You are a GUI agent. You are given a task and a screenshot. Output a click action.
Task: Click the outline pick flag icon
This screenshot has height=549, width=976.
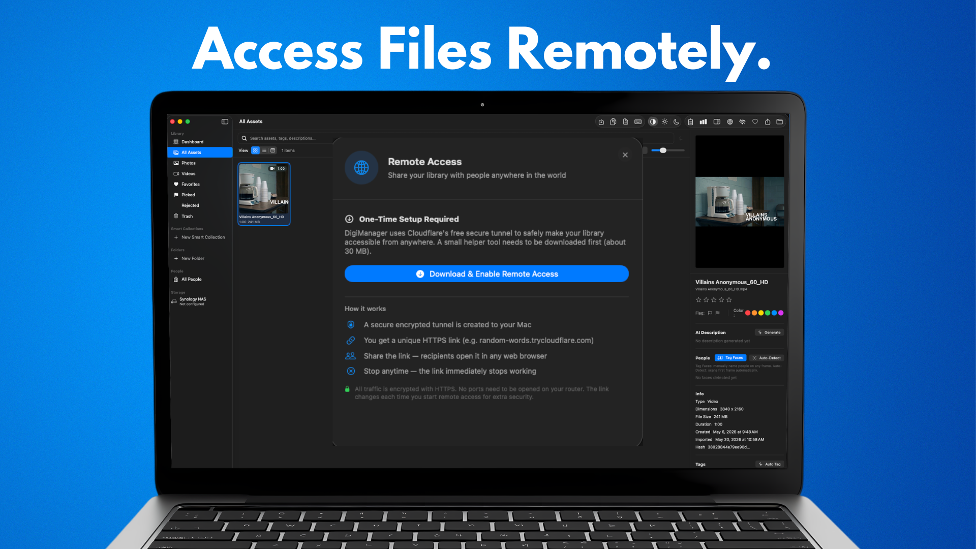click(710, 313)
